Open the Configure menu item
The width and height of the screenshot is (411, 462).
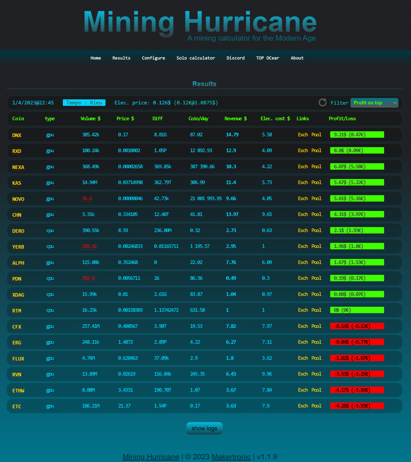pos(153,58)
